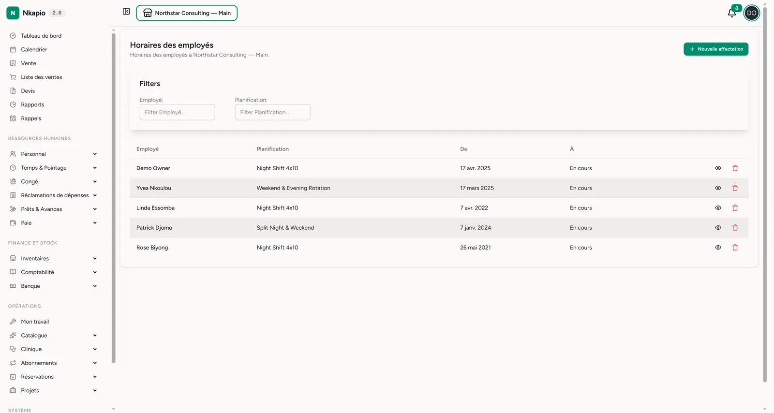The height and width of the screenshot is (413, 774).
Task: Click the Personnel people icon
Action: [13, 154]
